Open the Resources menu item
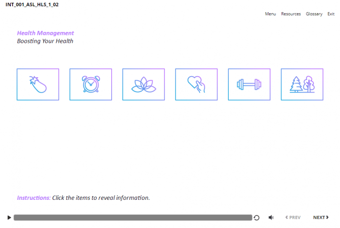 point(290,14)
